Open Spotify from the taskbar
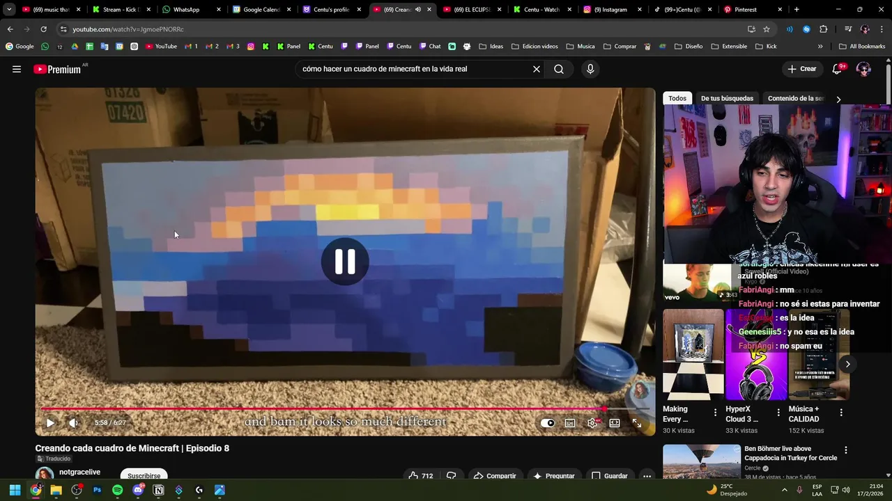The height and width of the screenshot is (501, 892). (117, 490)
